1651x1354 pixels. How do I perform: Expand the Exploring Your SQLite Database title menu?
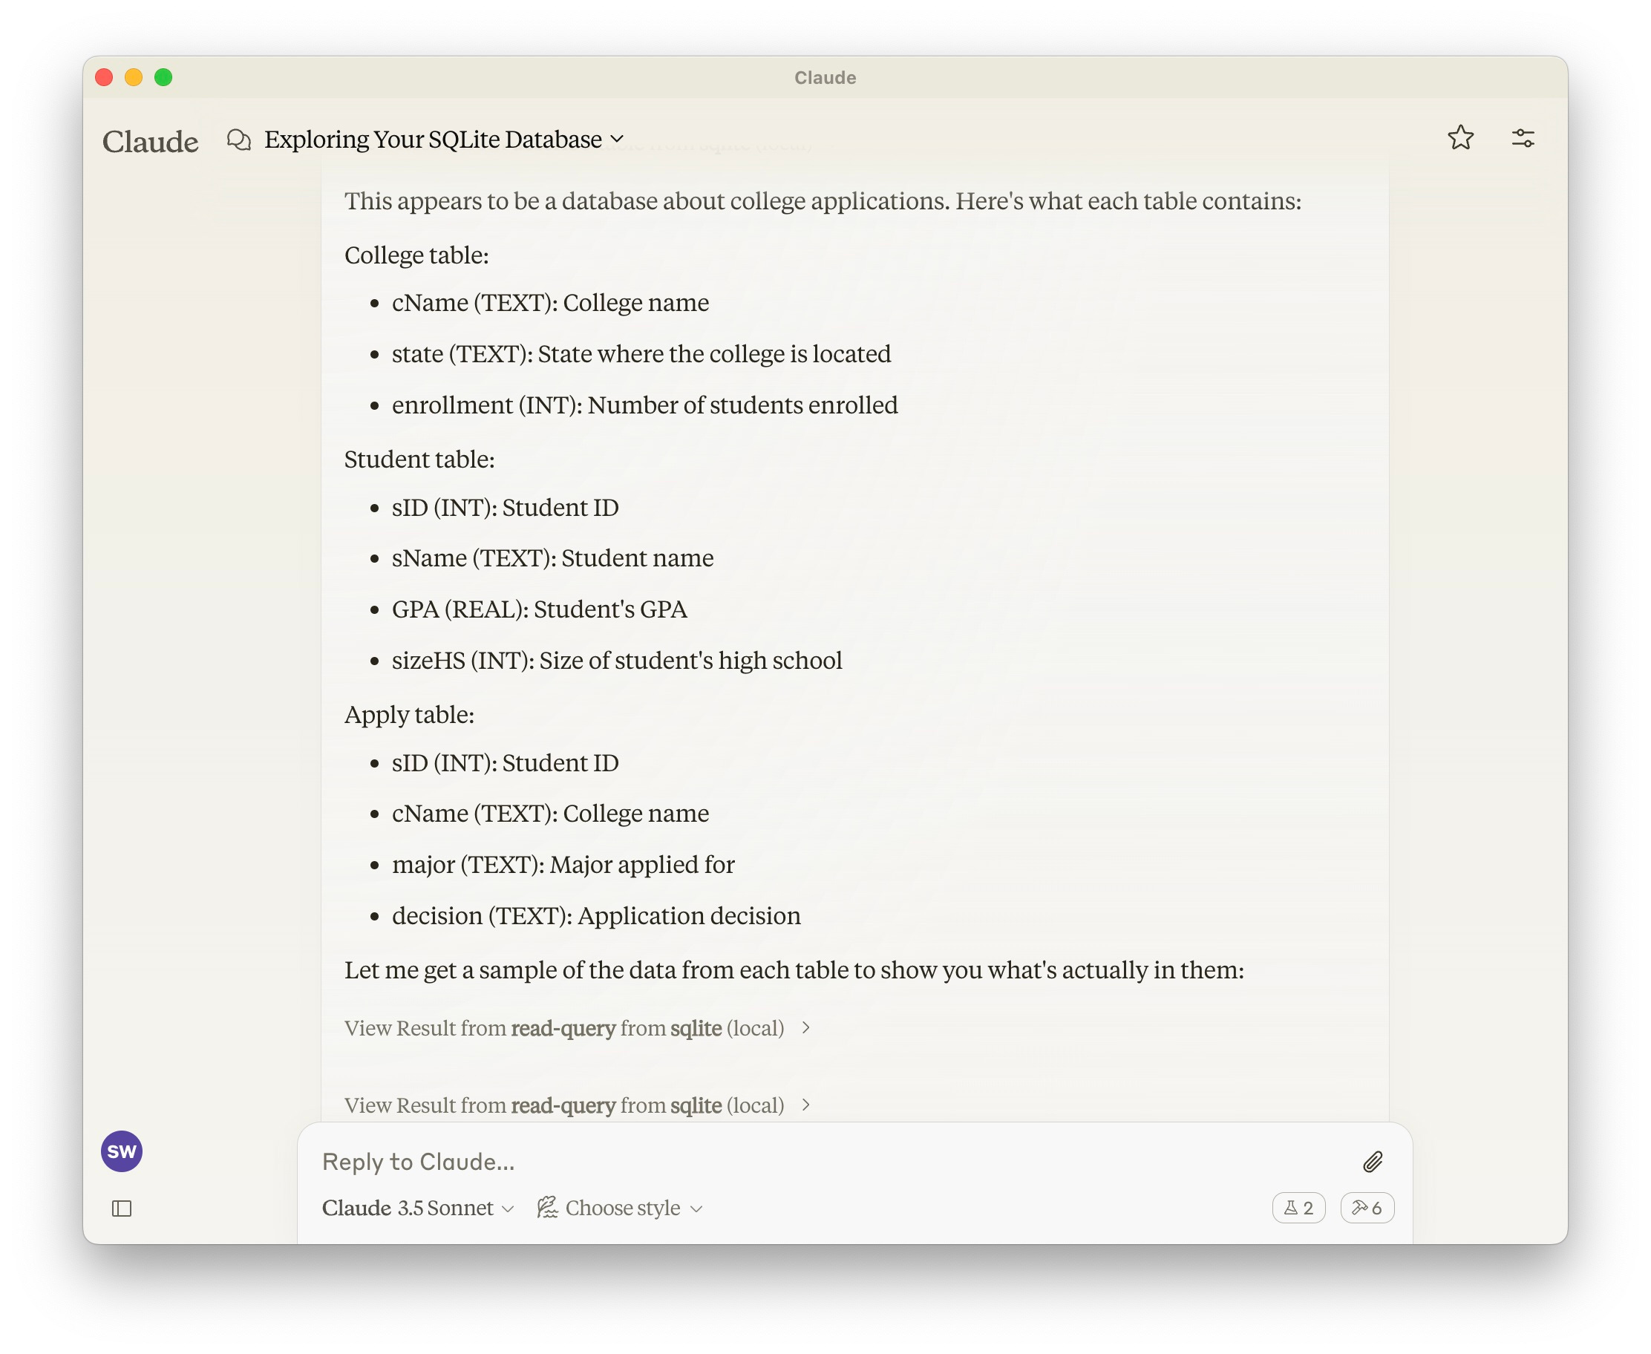coord(445,139)
